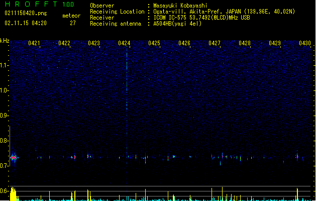Click the Observer label

pos(102,6)
